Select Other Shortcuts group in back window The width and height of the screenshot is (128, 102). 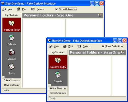pos(12,85)
